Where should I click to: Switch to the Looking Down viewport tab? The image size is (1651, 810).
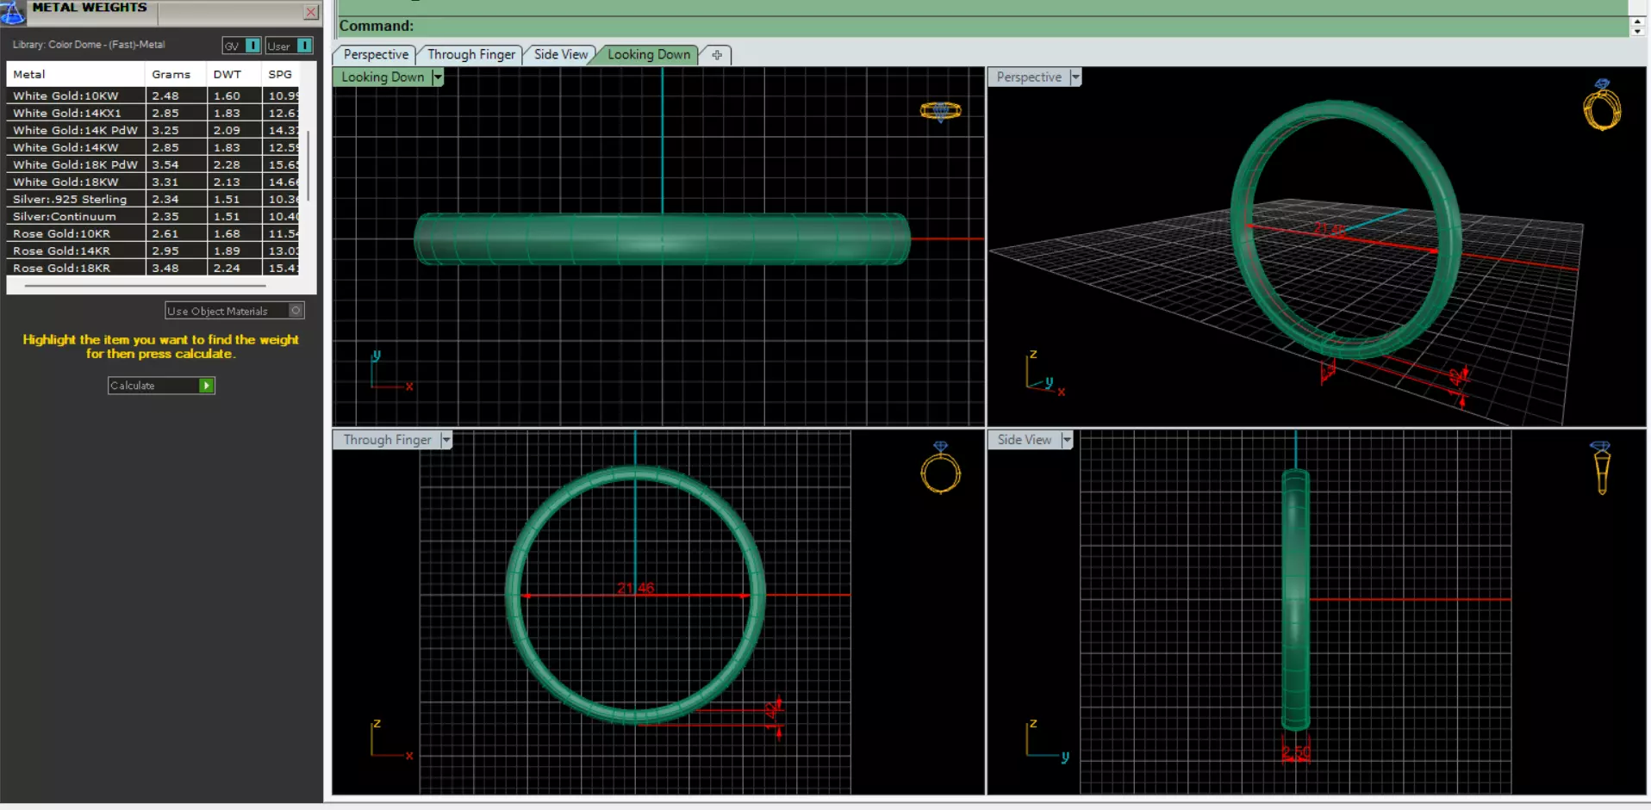(649, 54)
